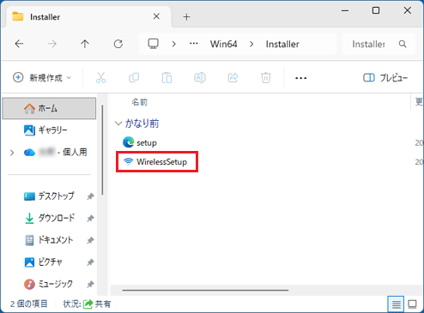The height and width of the screenshot is (313, 424).
Task: Sort by the 名前 column header
Action: pos(139,102)
